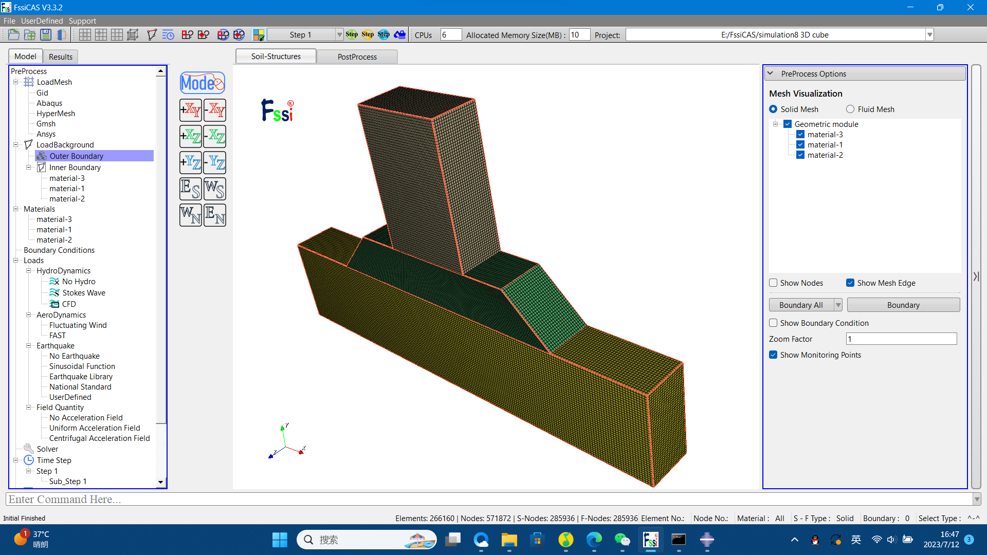Open the command history dropdown arrow
This screenshot has width=987, height=555.
pos(977,499)
